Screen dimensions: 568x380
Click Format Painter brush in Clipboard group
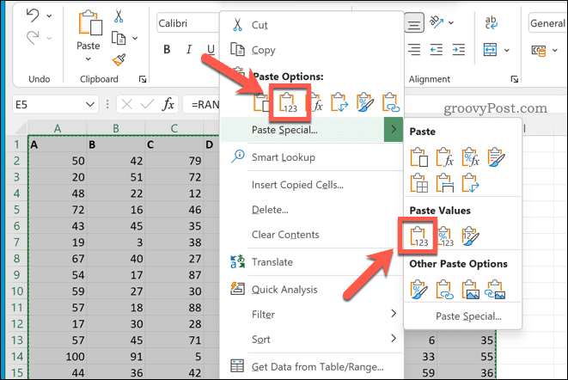coord(120,60)
